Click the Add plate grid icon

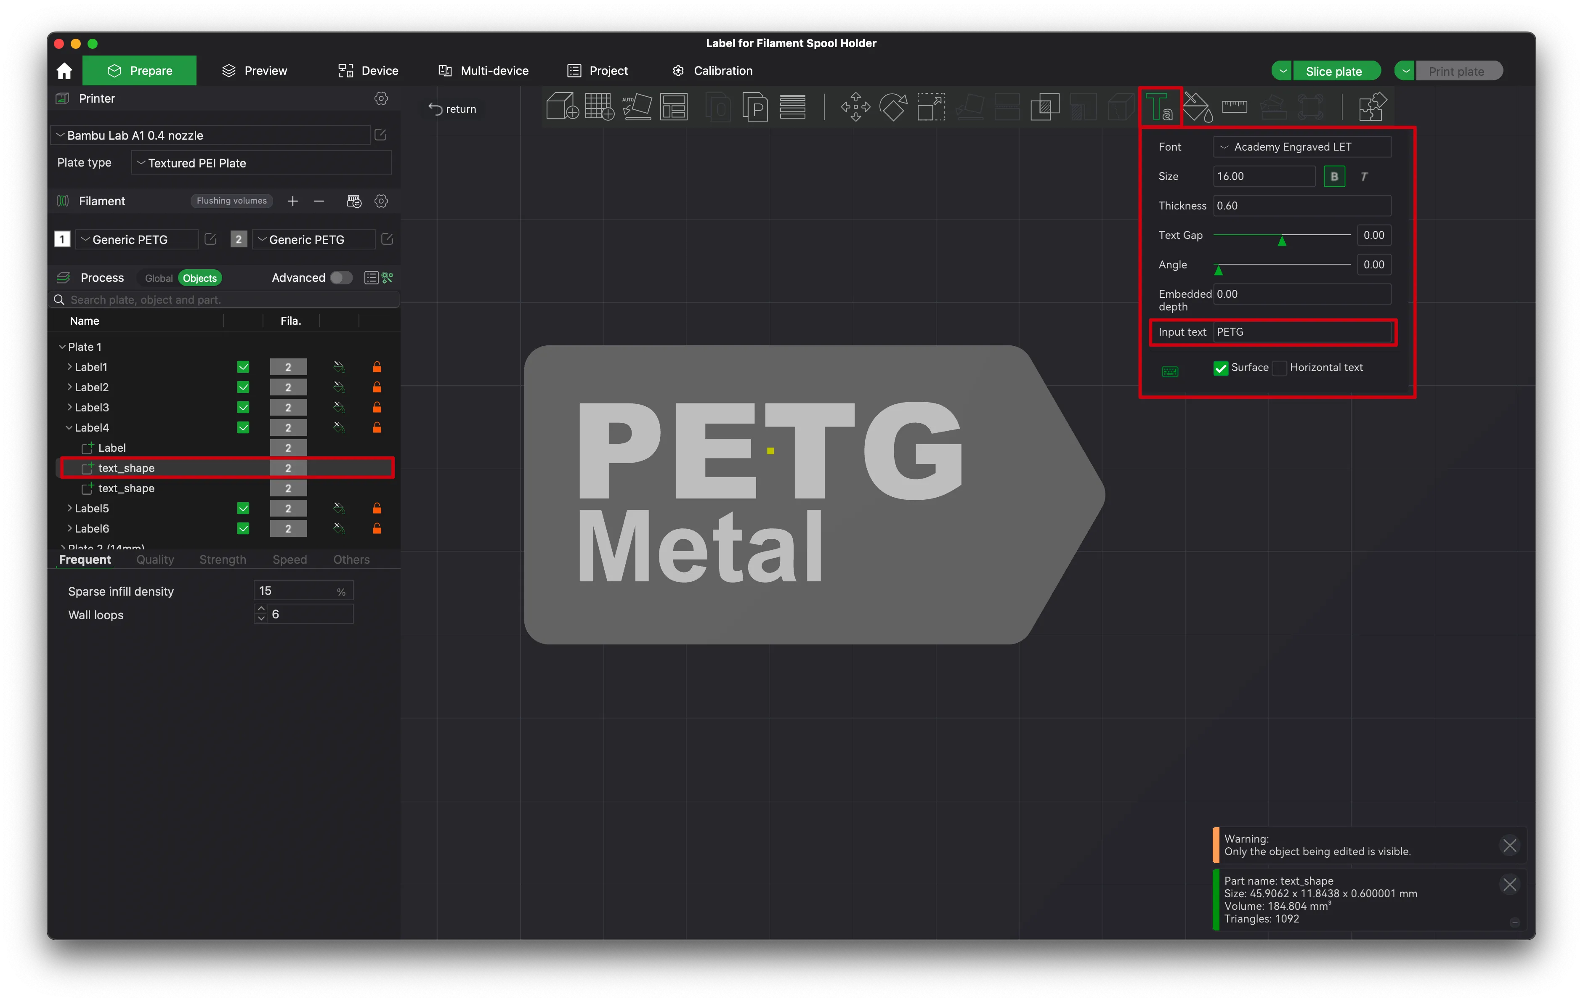pos(599,106)
